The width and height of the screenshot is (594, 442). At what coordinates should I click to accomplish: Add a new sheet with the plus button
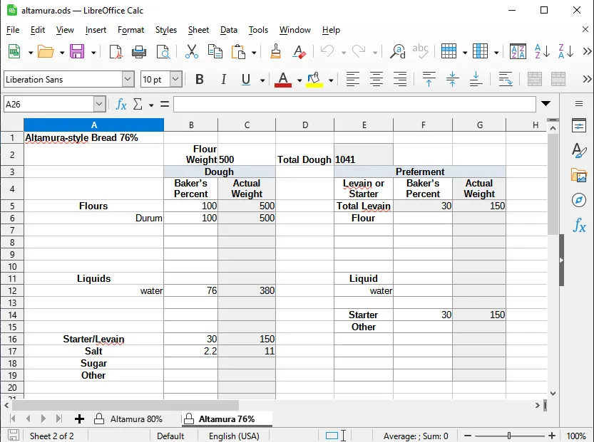[79, 419]
